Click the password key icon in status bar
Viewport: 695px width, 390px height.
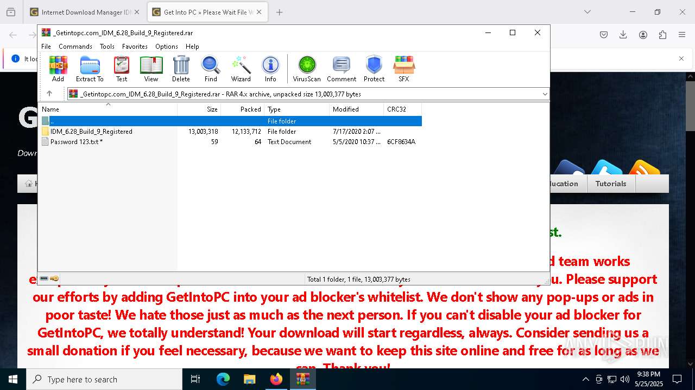[54, 279]
